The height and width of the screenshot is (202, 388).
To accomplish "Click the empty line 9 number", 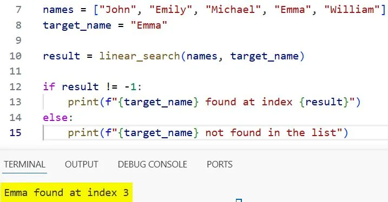I will point(18,41).
